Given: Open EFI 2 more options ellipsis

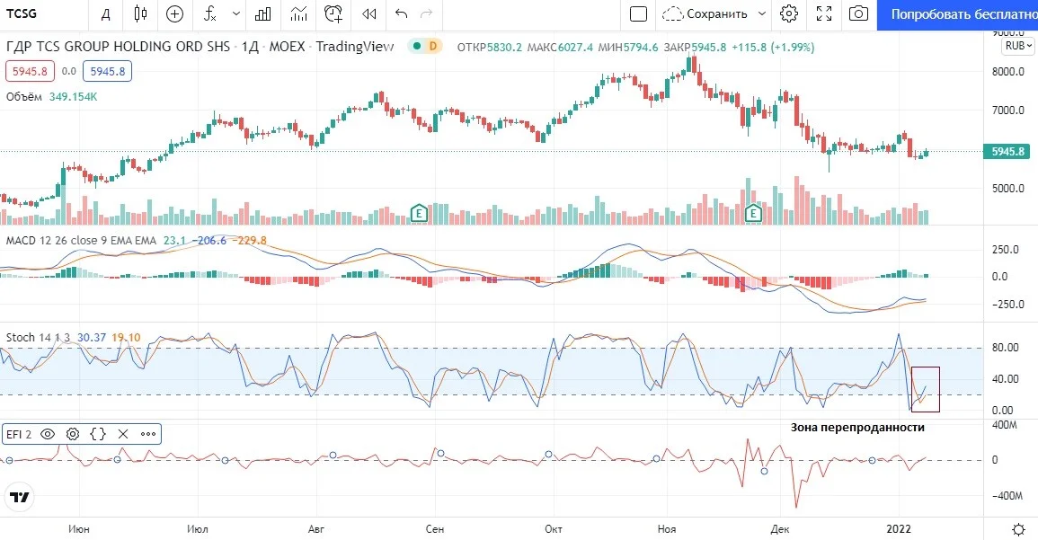Looking at the screenshot, I should pyautogui.click(x=148, y=434).
